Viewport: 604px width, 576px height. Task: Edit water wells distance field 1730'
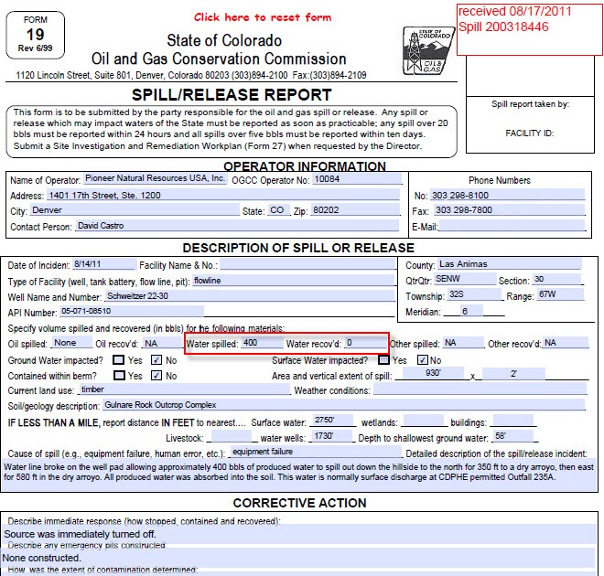coord(332,435)
